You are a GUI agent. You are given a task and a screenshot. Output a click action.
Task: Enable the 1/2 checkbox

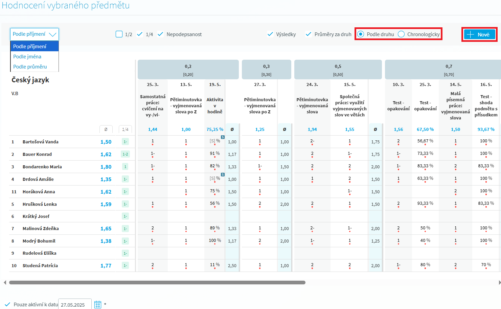pyautogui.click(x=119, y=34)
